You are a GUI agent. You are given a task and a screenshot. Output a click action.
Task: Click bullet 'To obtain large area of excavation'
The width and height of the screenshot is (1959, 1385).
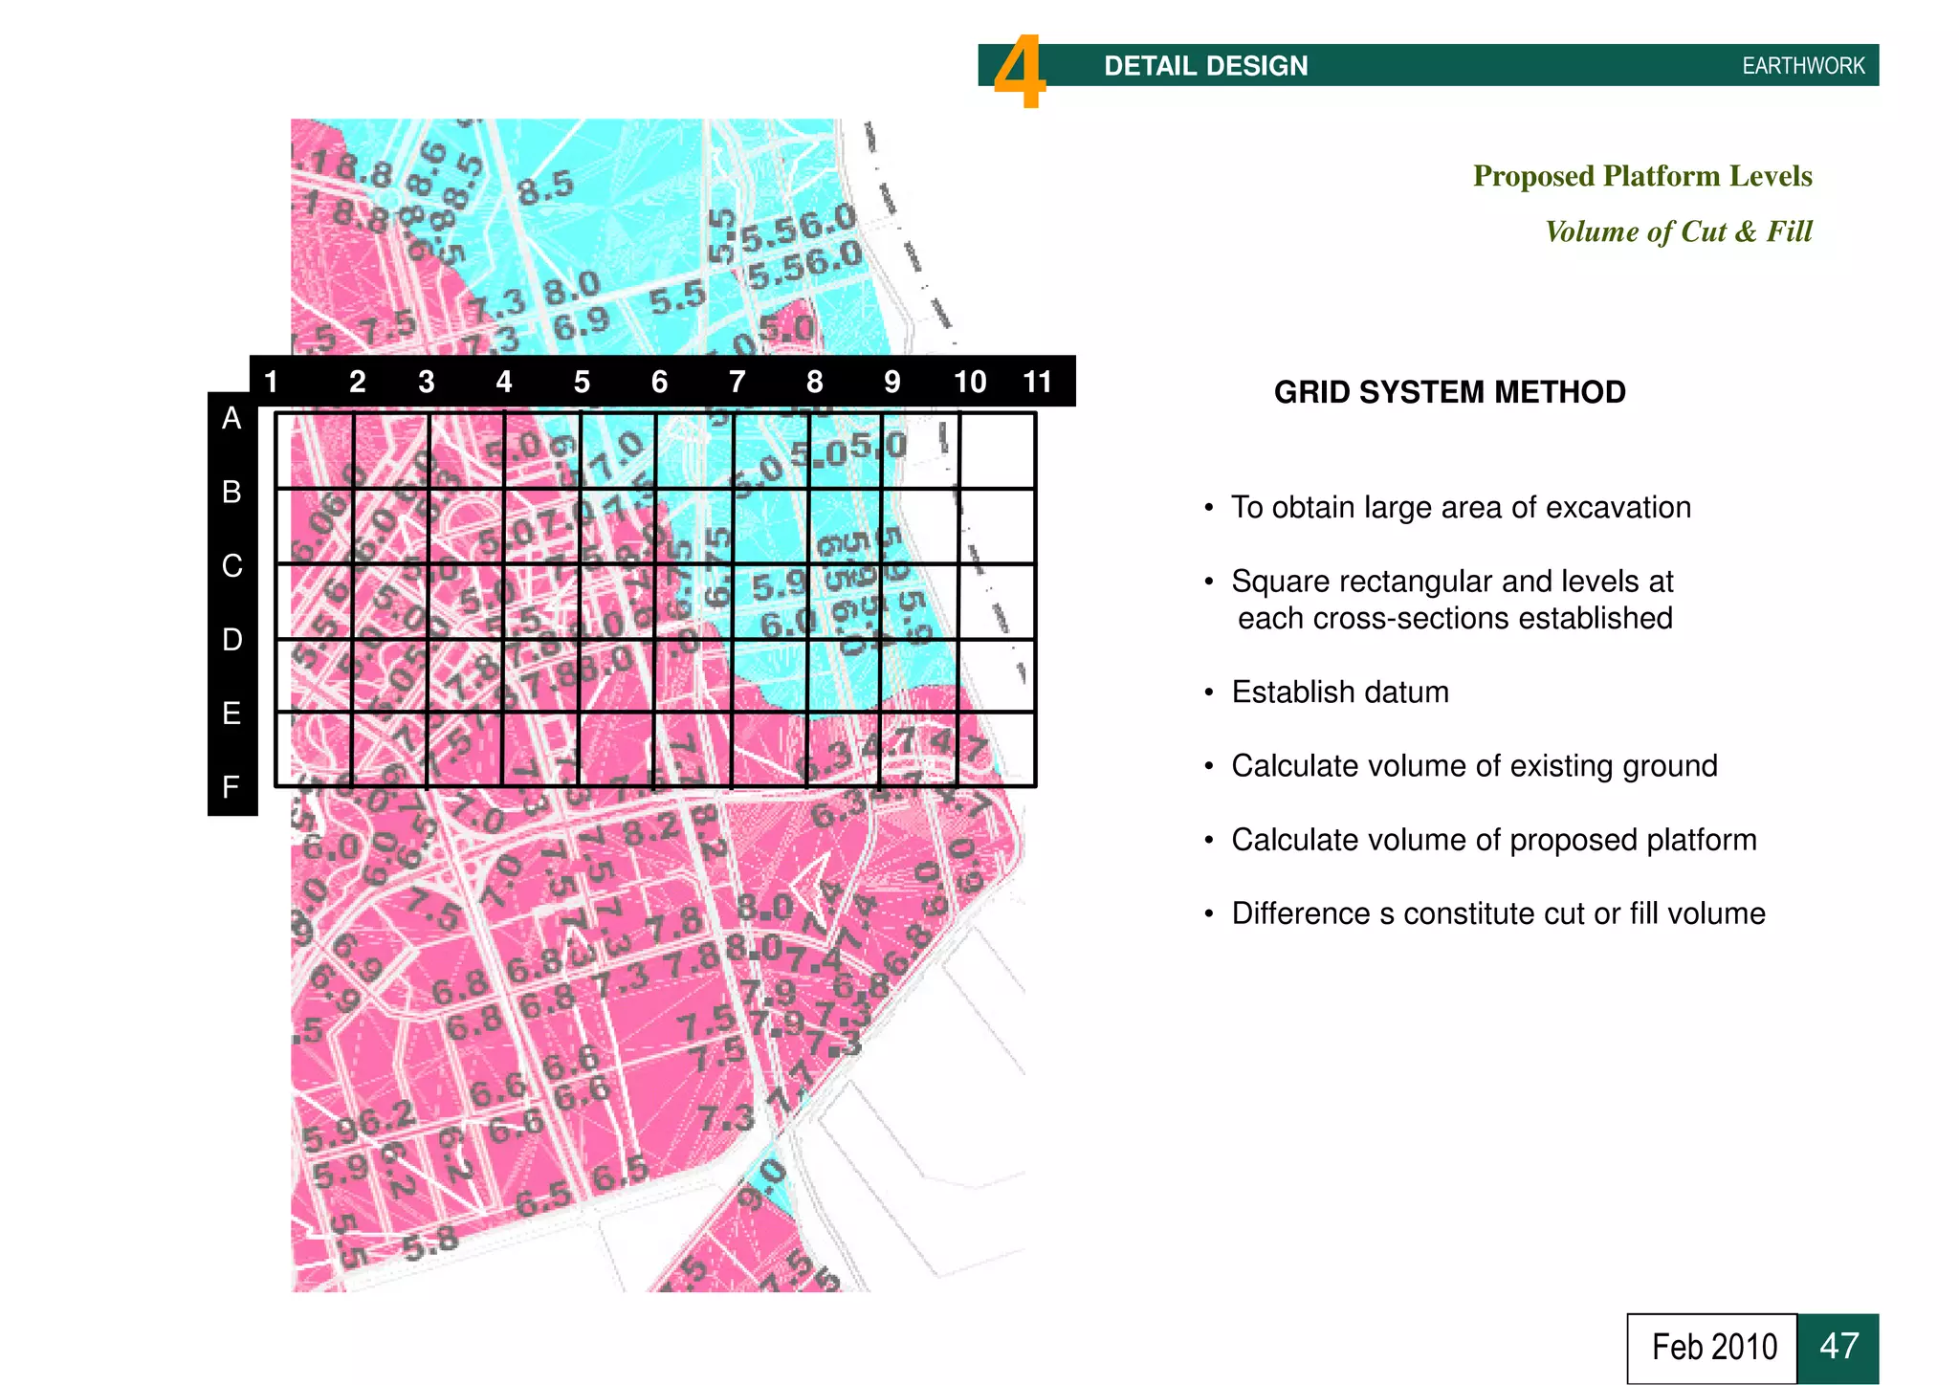(1460, 507)
